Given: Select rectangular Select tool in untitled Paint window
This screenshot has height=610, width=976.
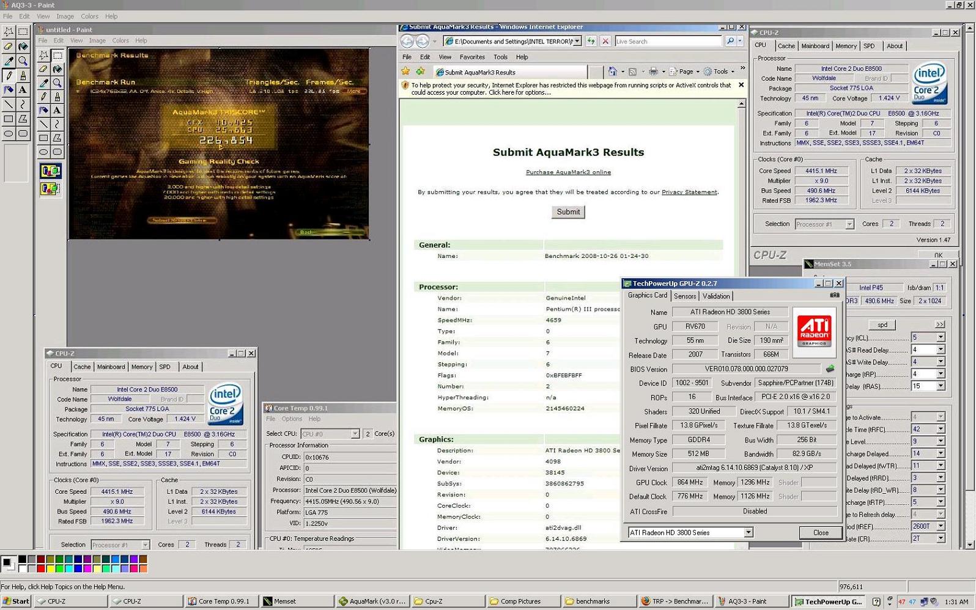Looking at the screenshot, I should pyautogui.click(x=57, y=55).
